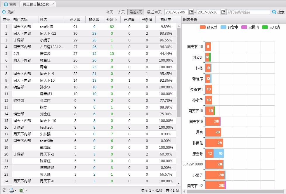Click the 部门名称/姓名 search input field
This screenshot has width=286, height=194.
[248, 12]
